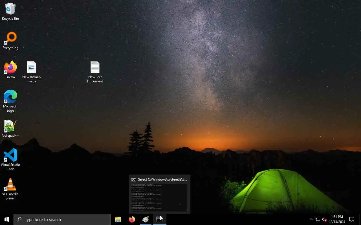Open the Recycle Bin desktop icon
This screenshot has height=225, width=361.
pyautogui.click(x=10, y=12)
